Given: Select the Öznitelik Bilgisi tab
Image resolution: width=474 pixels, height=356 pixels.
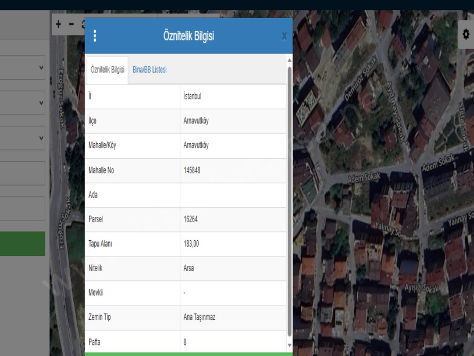Looking at the screenshot, I should [107, 70].
